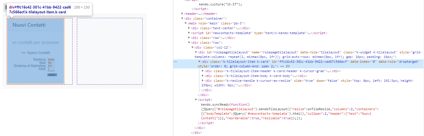424x136 pixels.
Task: Click the data-index="0" attribute
Action: [x=364, y=62]
